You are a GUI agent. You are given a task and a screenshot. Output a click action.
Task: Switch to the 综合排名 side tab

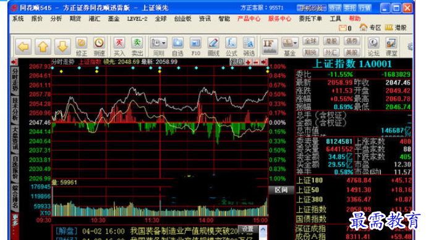(x=15, y=197)
